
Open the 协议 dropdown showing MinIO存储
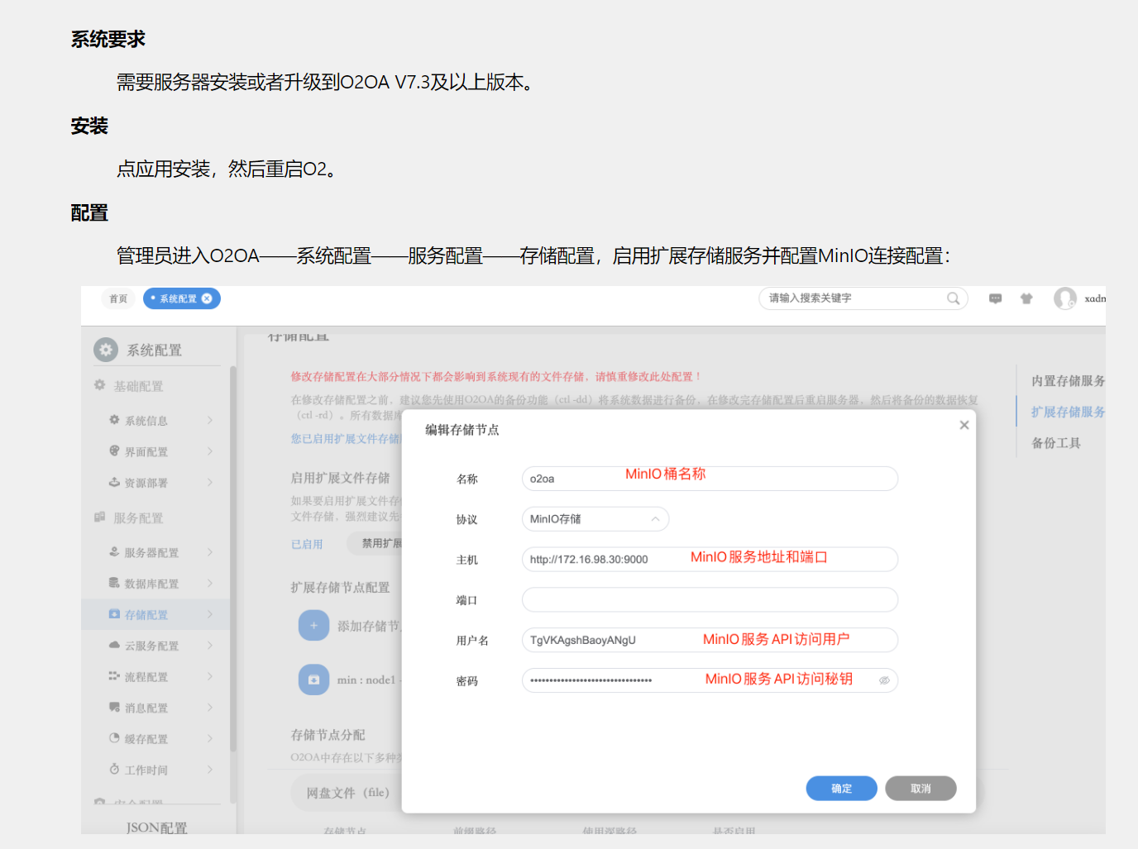pyautogui.click(x=595, y=519)
